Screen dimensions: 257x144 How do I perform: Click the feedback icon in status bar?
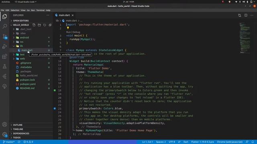pyautogui.click(x=247, y=142)
